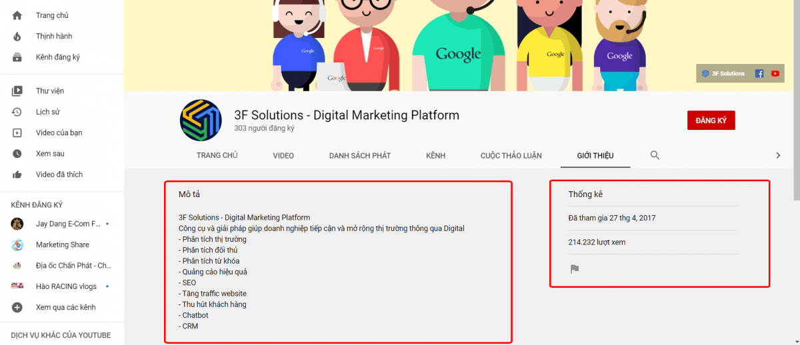Open the Kênh đăng ký subscriptions icon
The height and width of the screenshot is (345, 800).
(17, 57)
